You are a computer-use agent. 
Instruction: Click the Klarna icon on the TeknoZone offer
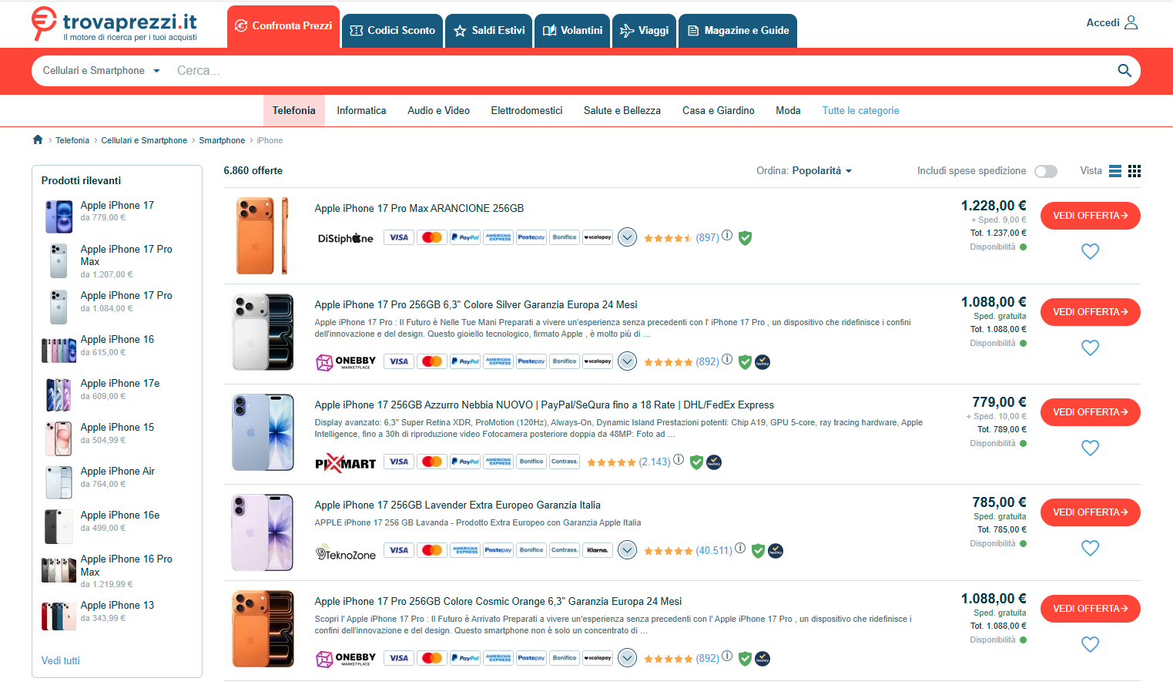coord(598,550)
